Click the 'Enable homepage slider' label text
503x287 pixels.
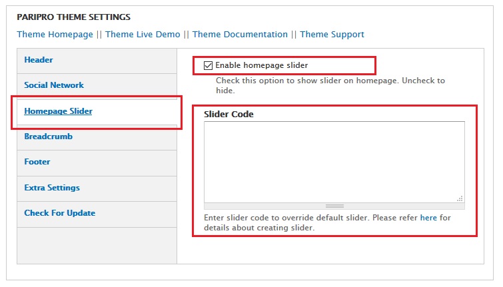[261, 65]
